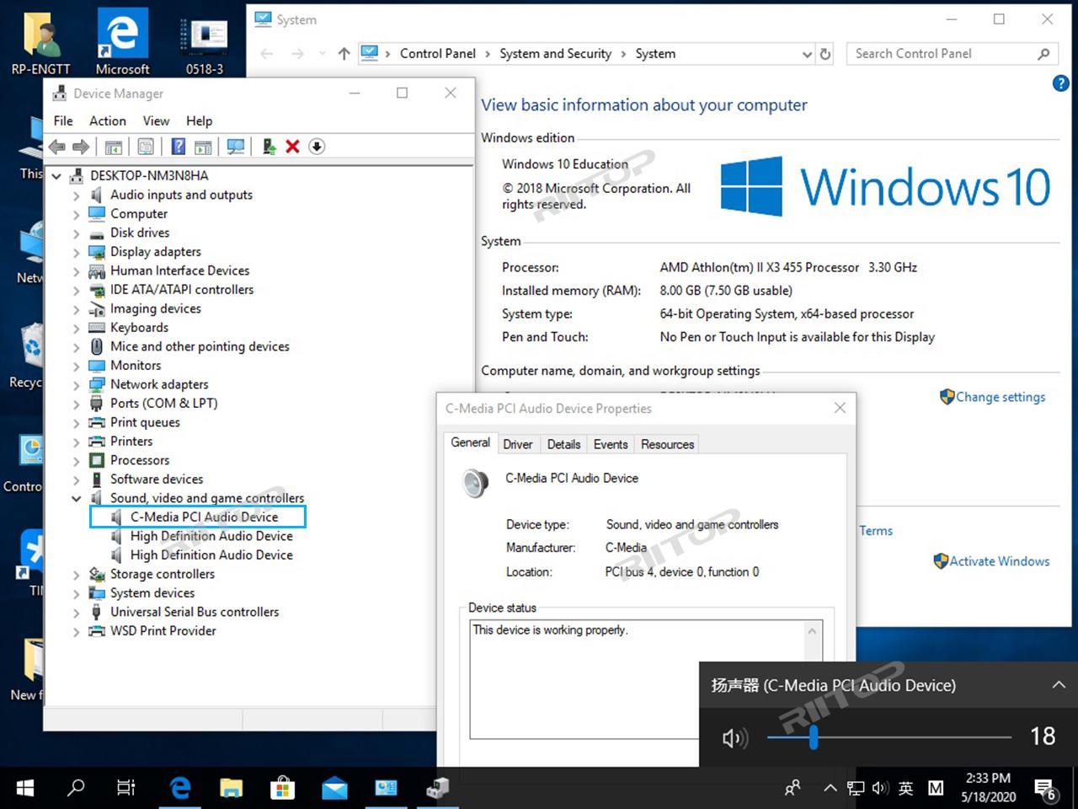Select first High Definition Audio Device entry
Screen dimensions: 1078x809
click(x=211, y=536)
